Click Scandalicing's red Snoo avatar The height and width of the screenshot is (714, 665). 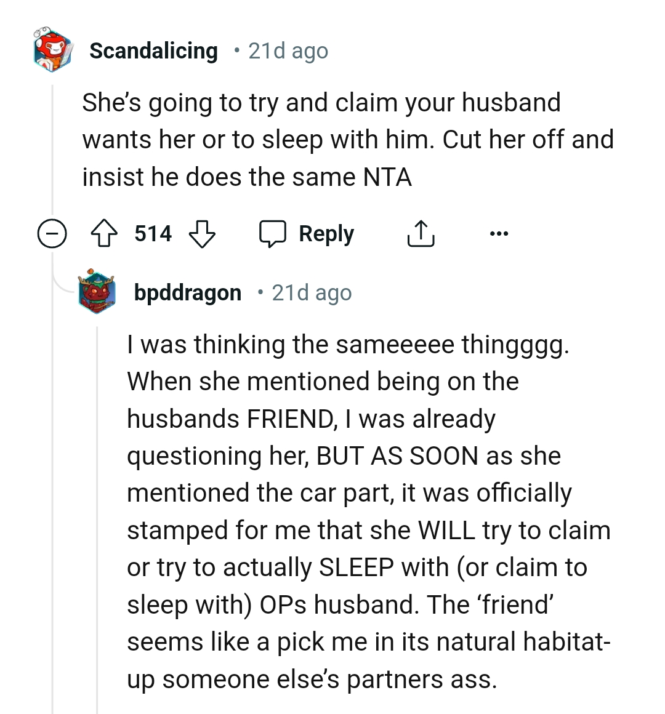coord(52,50)
